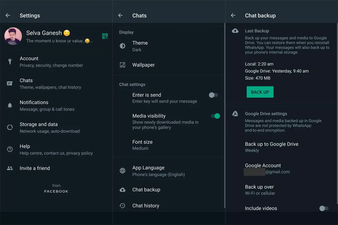338x225 pixels.
Task: Open App Language selection
Action: click(x=168, y=171)
